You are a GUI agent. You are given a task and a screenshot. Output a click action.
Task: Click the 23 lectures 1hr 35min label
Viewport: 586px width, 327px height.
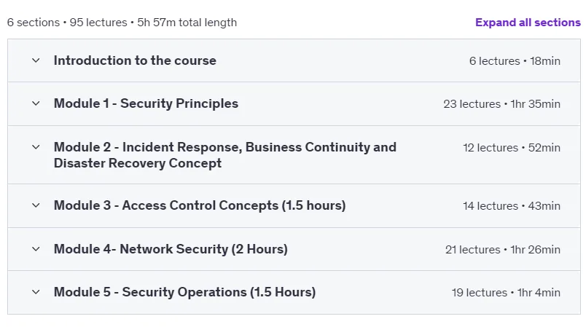click(x=501, y=103)
